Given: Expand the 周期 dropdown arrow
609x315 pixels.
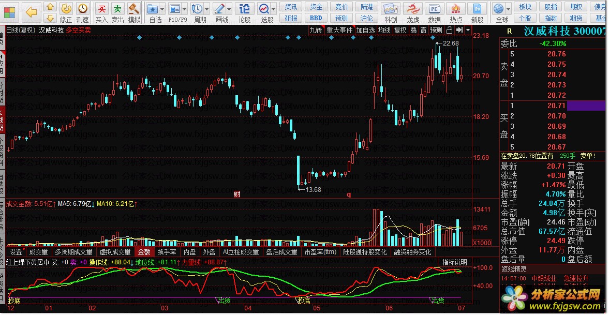Looking at the screenshot, I should pyautogui.click(x=206, y=9).
